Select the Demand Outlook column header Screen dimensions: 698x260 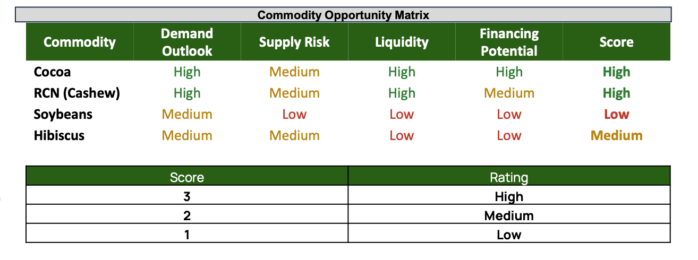click(187, 42)
